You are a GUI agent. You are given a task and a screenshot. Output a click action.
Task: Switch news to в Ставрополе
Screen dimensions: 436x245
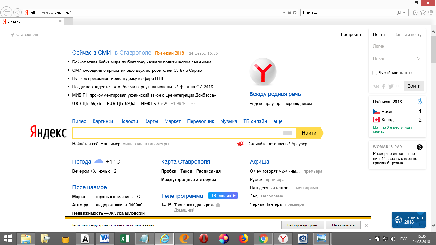pos(133,53)
